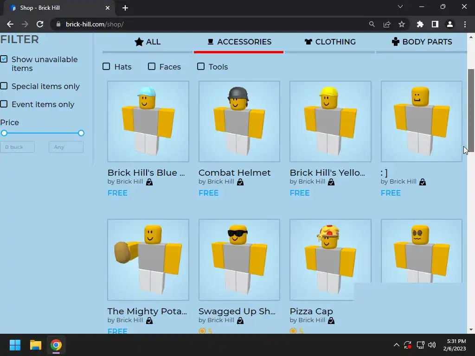Click the sync update tray icon
The height and width of the screenshot is (356, 475).
[x=408, y=345]
